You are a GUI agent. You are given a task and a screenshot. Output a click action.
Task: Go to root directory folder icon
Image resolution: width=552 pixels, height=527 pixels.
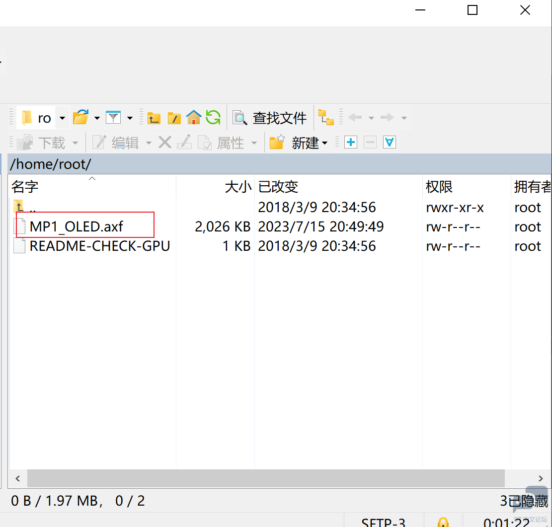(x=174, y=118)
